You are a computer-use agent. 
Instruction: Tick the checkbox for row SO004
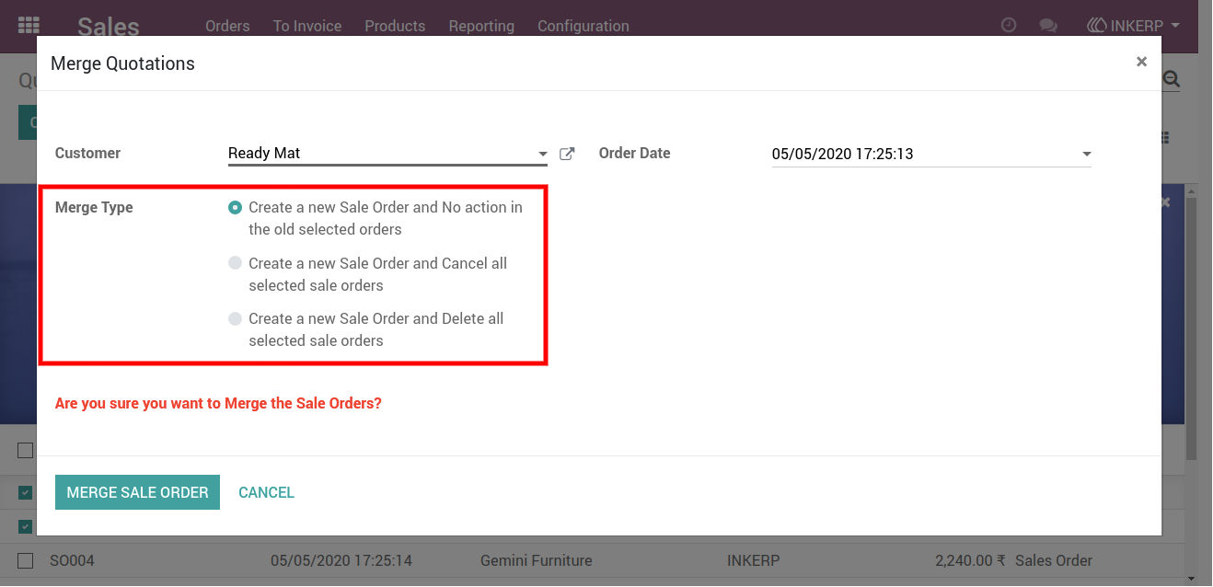(x=26, y=560)
